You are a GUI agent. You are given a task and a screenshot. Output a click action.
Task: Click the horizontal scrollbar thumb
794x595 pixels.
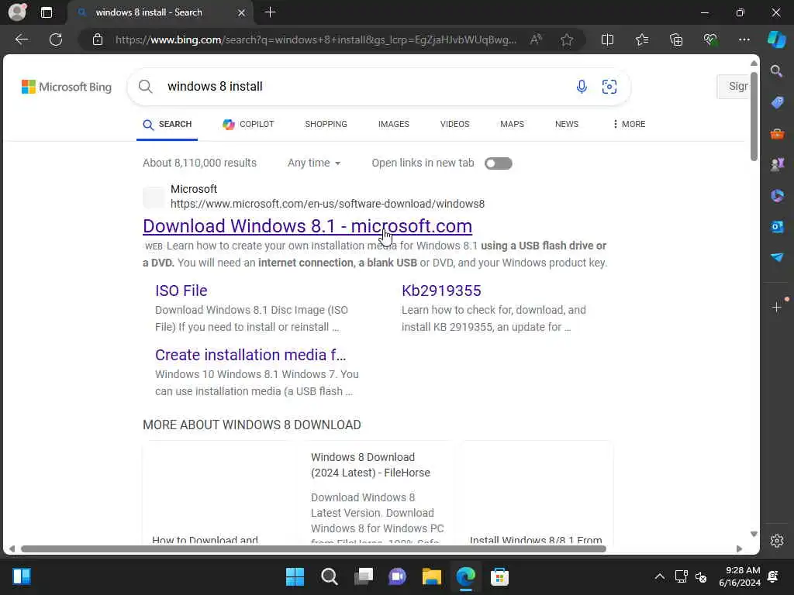tap(313, 549)
